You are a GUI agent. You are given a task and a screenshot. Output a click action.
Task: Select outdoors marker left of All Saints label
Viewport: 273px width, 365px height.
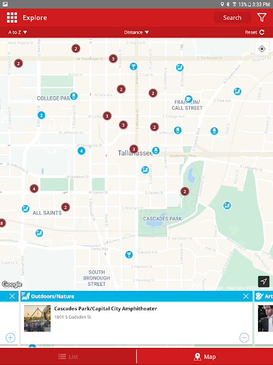click(x=26, y=209)
